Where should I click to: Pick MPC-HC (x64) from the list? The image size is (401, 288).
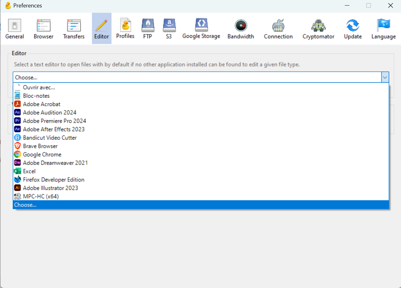point(201,196)
